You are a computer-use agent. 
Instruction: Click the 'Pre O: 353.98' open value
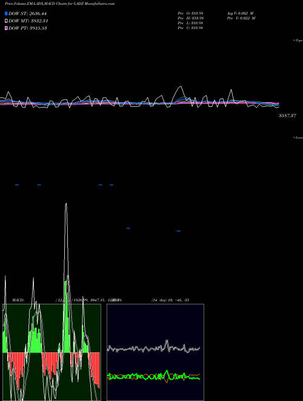pos(190,13)
